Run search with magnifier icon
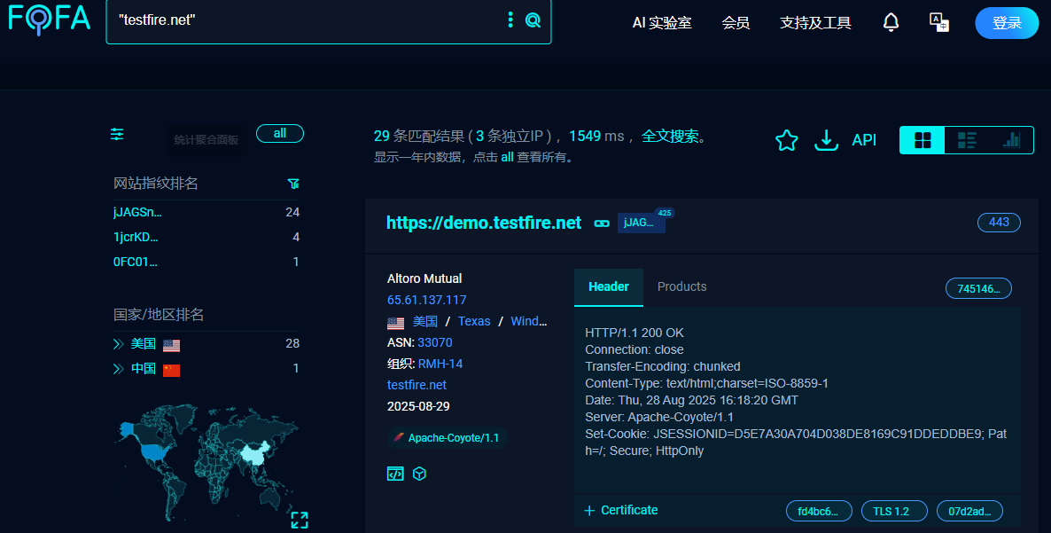This screenshot has height=533, width=1051. tap(533, 20)
